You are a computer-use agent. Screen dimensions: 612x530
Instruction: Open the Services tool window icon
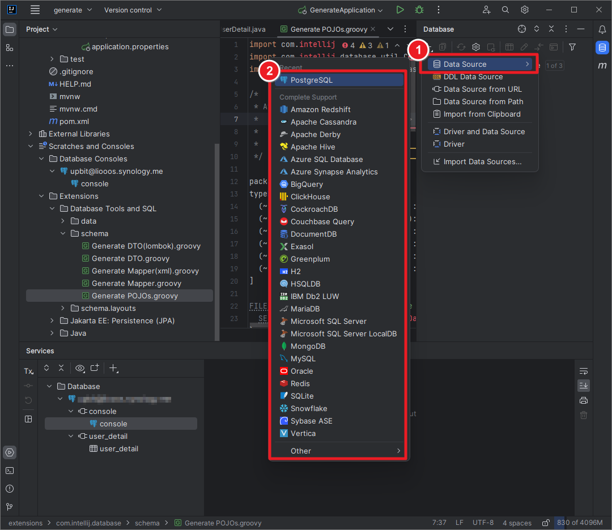coord(10,452)
